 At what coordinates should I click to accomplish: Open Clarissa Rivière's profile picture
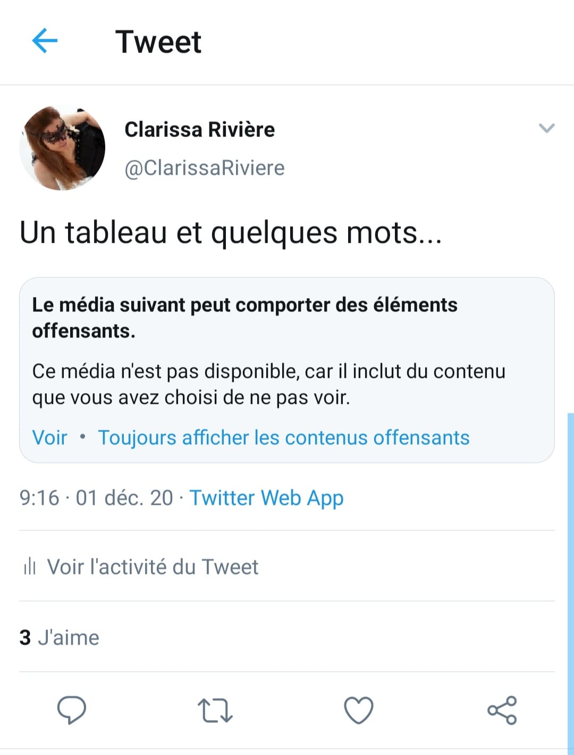(x=62, y=148)
